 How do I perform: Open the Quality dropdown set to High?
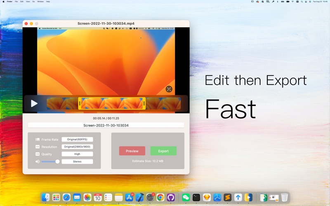pyautogui.click(x=77, y=154)
